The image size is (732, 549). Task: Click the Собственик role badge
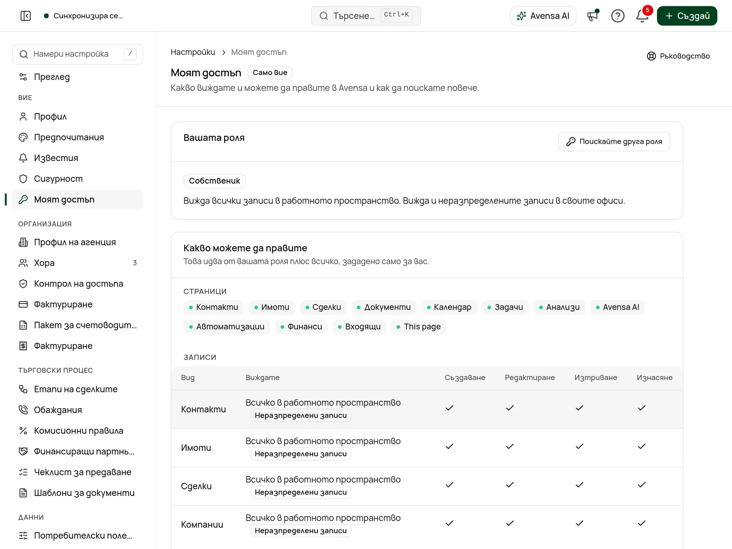click(x=215, y=181)
